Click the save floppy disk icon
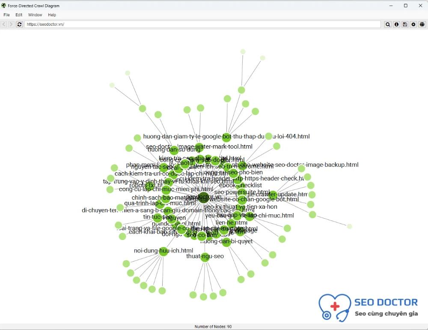Image resolution: width=428 pixels, height=330 pixels. click(x=405, y=24)
